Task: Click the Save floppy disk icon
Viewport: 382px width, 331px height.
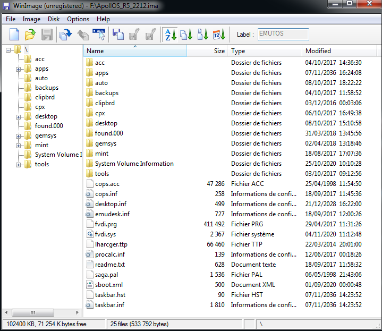Action: pyautogui.click(x=47, y=35)
